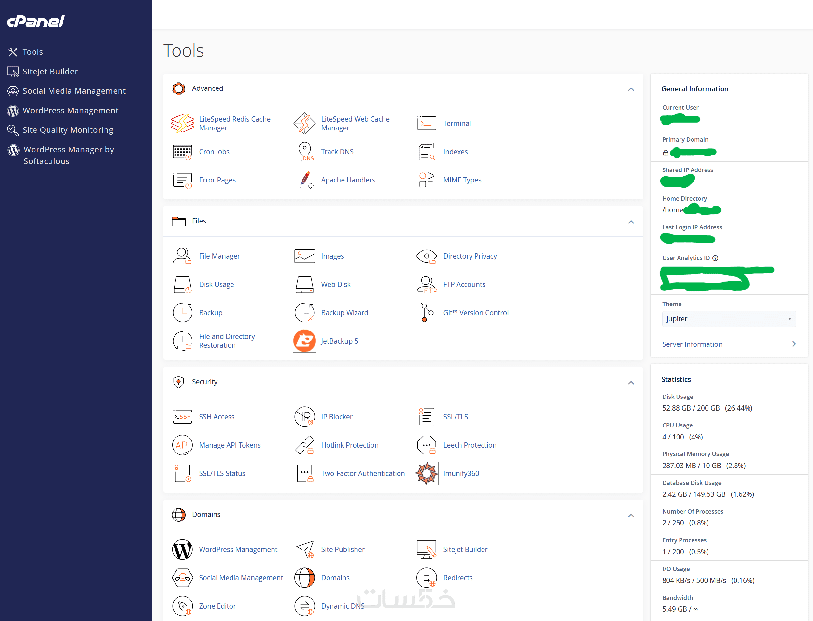Click the Imunify360 star icon
813x621 pixels.
(x=427, y=473)
